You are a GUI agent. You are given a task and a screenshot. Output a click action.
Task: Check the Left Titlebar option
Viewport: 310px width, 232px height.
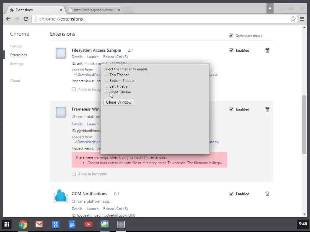106,86
